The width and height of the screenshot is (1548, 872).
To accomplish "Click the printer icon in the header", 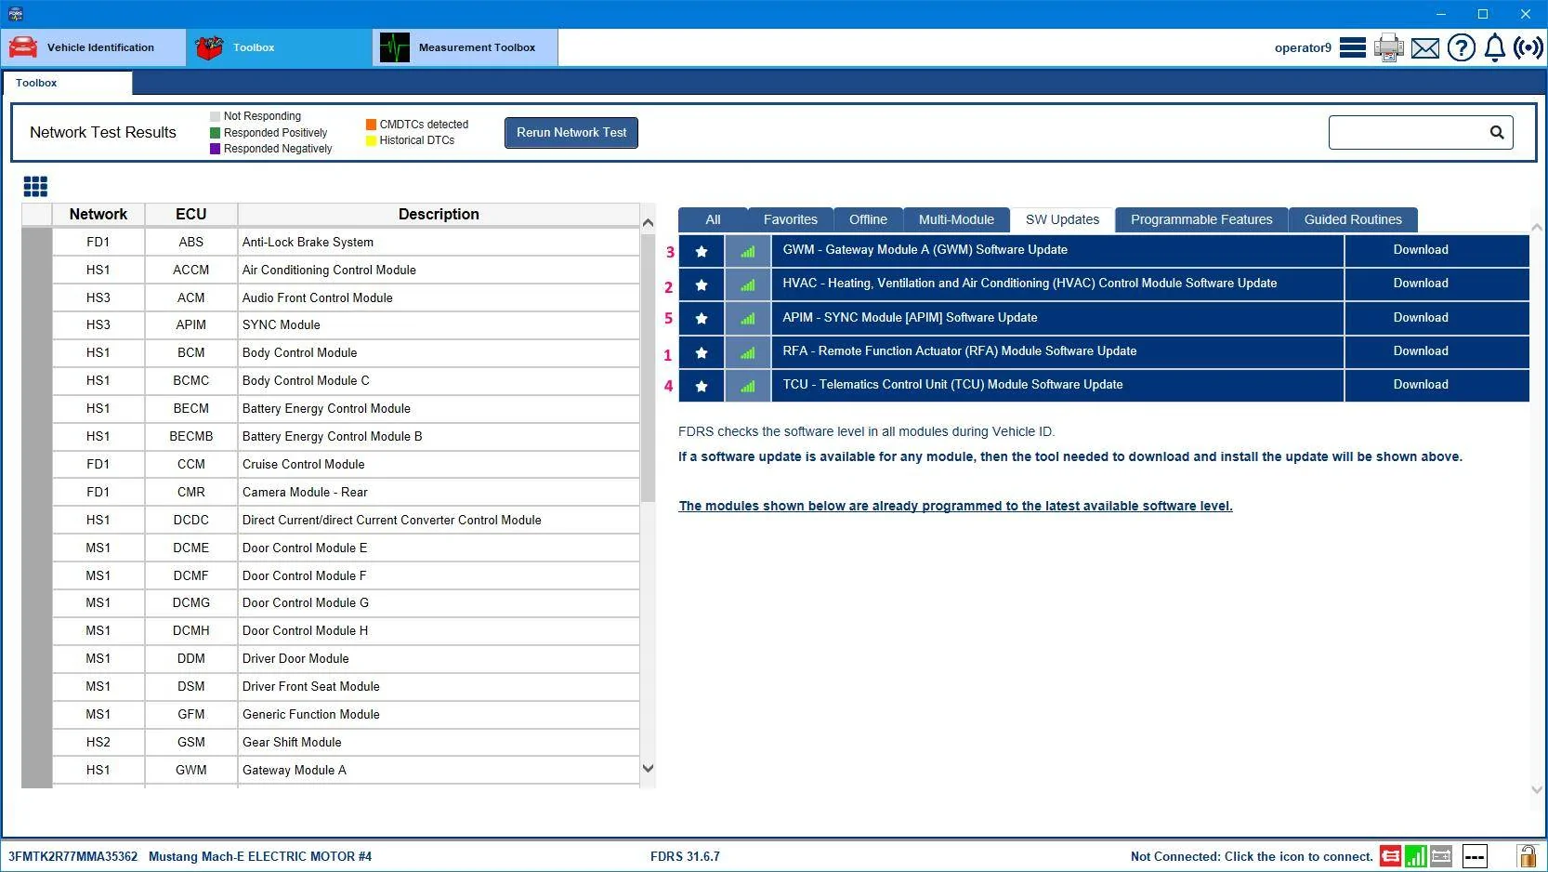I will [x=1389, y=47].
